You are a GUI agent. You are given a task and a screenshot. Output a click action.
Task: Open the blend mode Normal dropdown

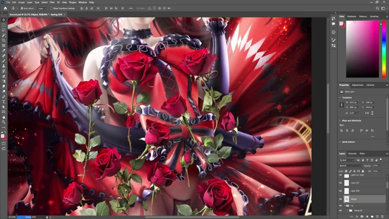351,165
